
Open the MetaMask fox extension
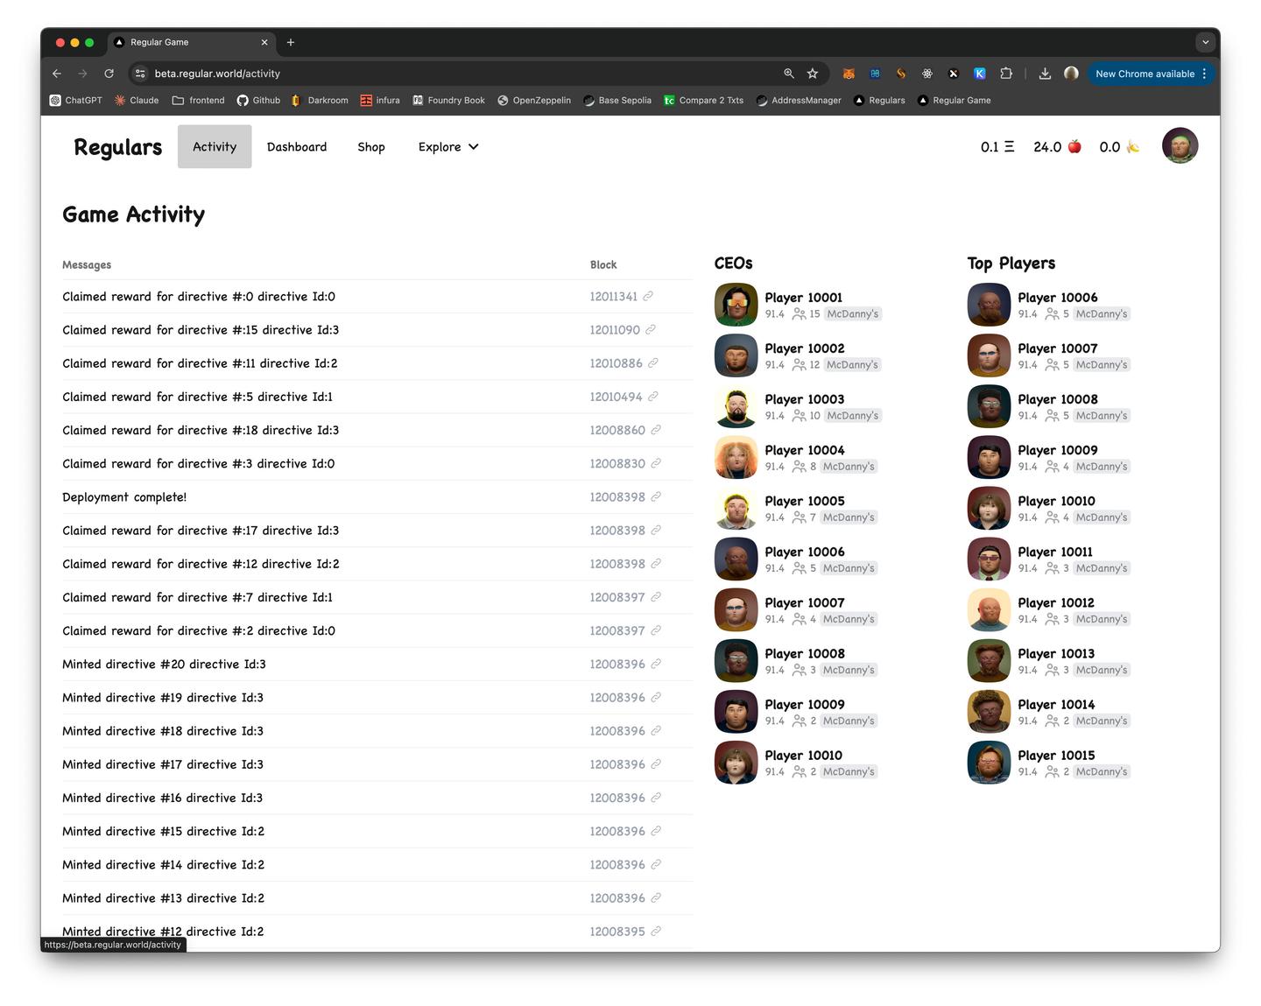coord(849,74)
